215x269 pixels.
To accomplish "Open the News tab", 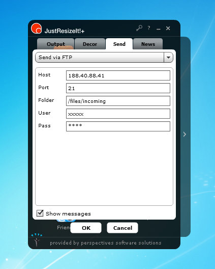I will pyautogui.click(x=148, y=44).
